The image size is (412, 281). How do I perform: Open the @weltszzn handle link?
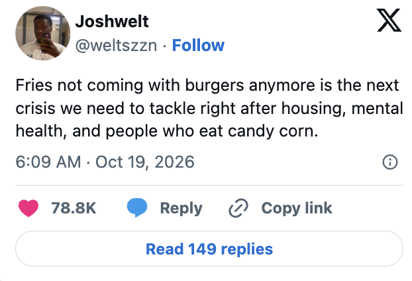point(116,46)
